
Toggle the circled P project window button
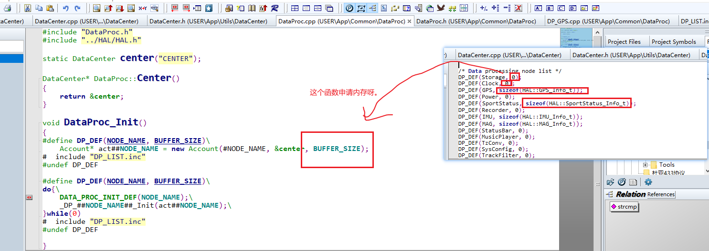349,8
